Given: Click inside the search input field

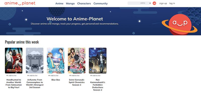Looking at the screenshot, I should (x=133, y=3).
